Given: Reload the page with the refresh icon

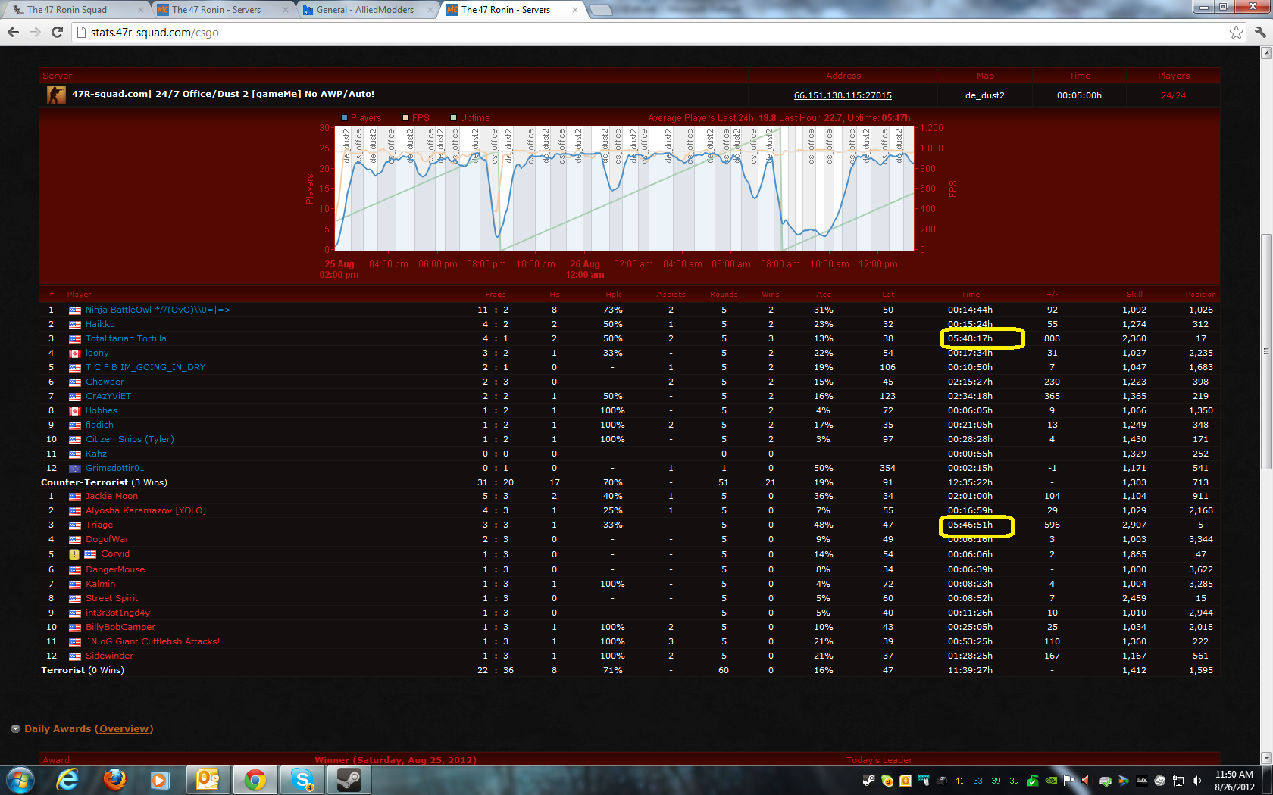Looking at the screenshot, I should click(57, 32).
